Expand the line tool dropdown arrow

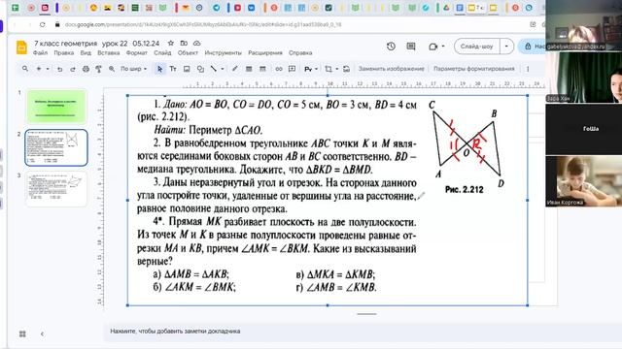tap(223, 69)
